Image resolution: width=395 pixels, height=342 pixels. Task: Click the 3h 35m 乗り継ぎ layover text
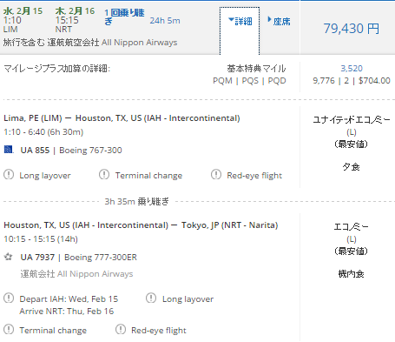(136, 201)
